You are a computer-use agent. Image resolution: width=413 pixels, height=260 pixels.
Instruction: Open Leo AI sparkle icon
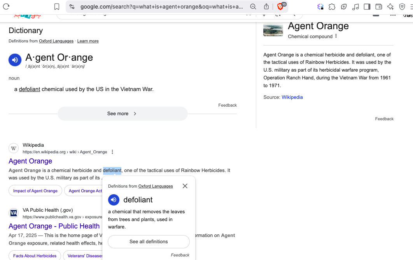coord(390,7)
